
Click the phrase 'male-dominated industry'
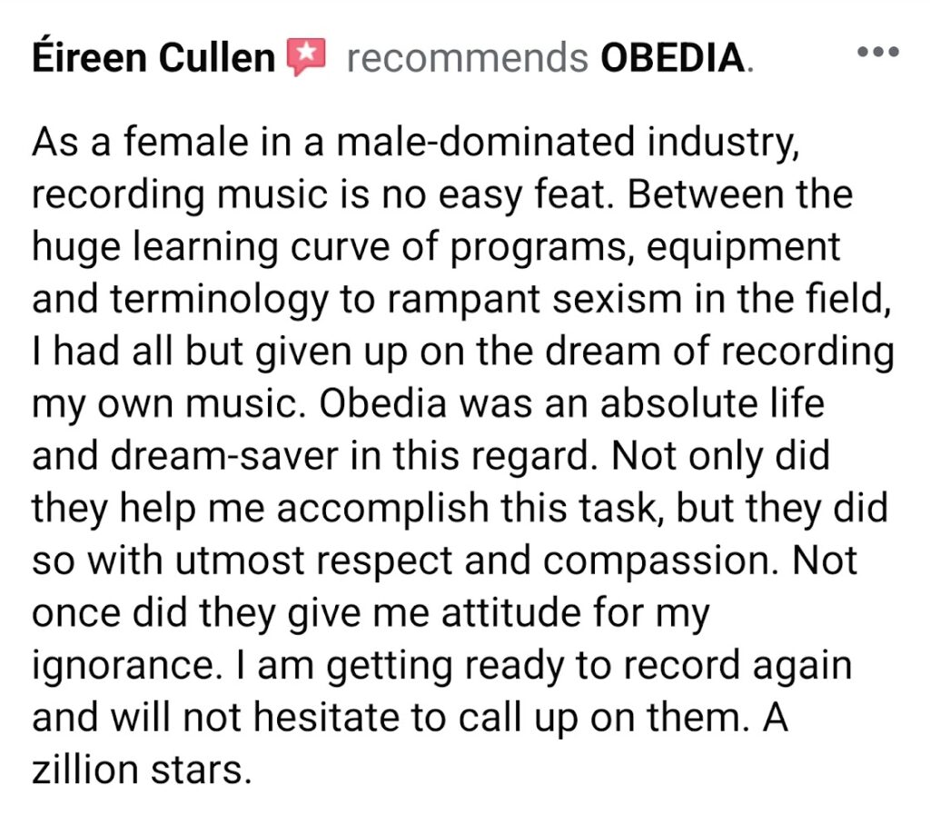point(567,143)
